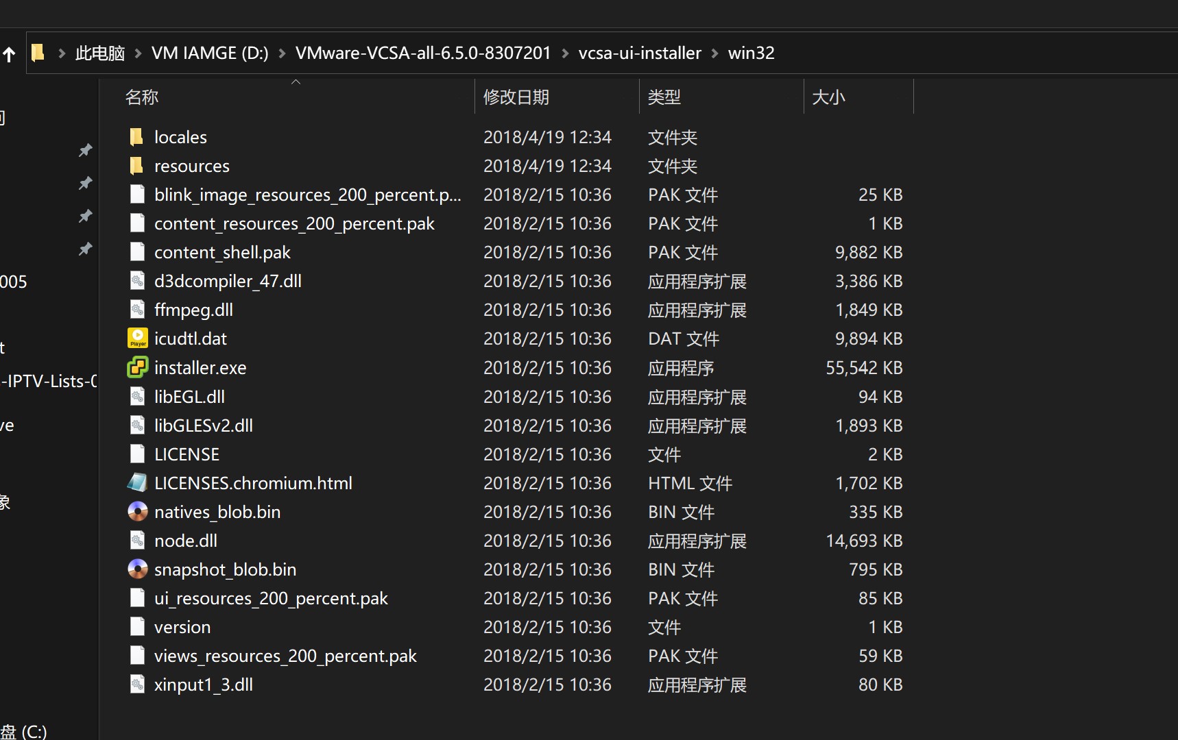
Task: Select the xinput1_3.dll file name
Action: click(x=204, y=684)
